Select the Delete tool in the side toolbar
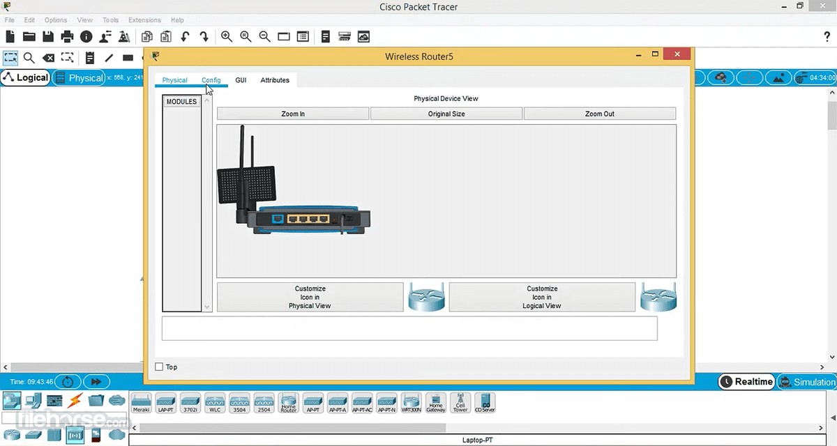The width and height of the screenshot is (837, 446). [48, 58]
